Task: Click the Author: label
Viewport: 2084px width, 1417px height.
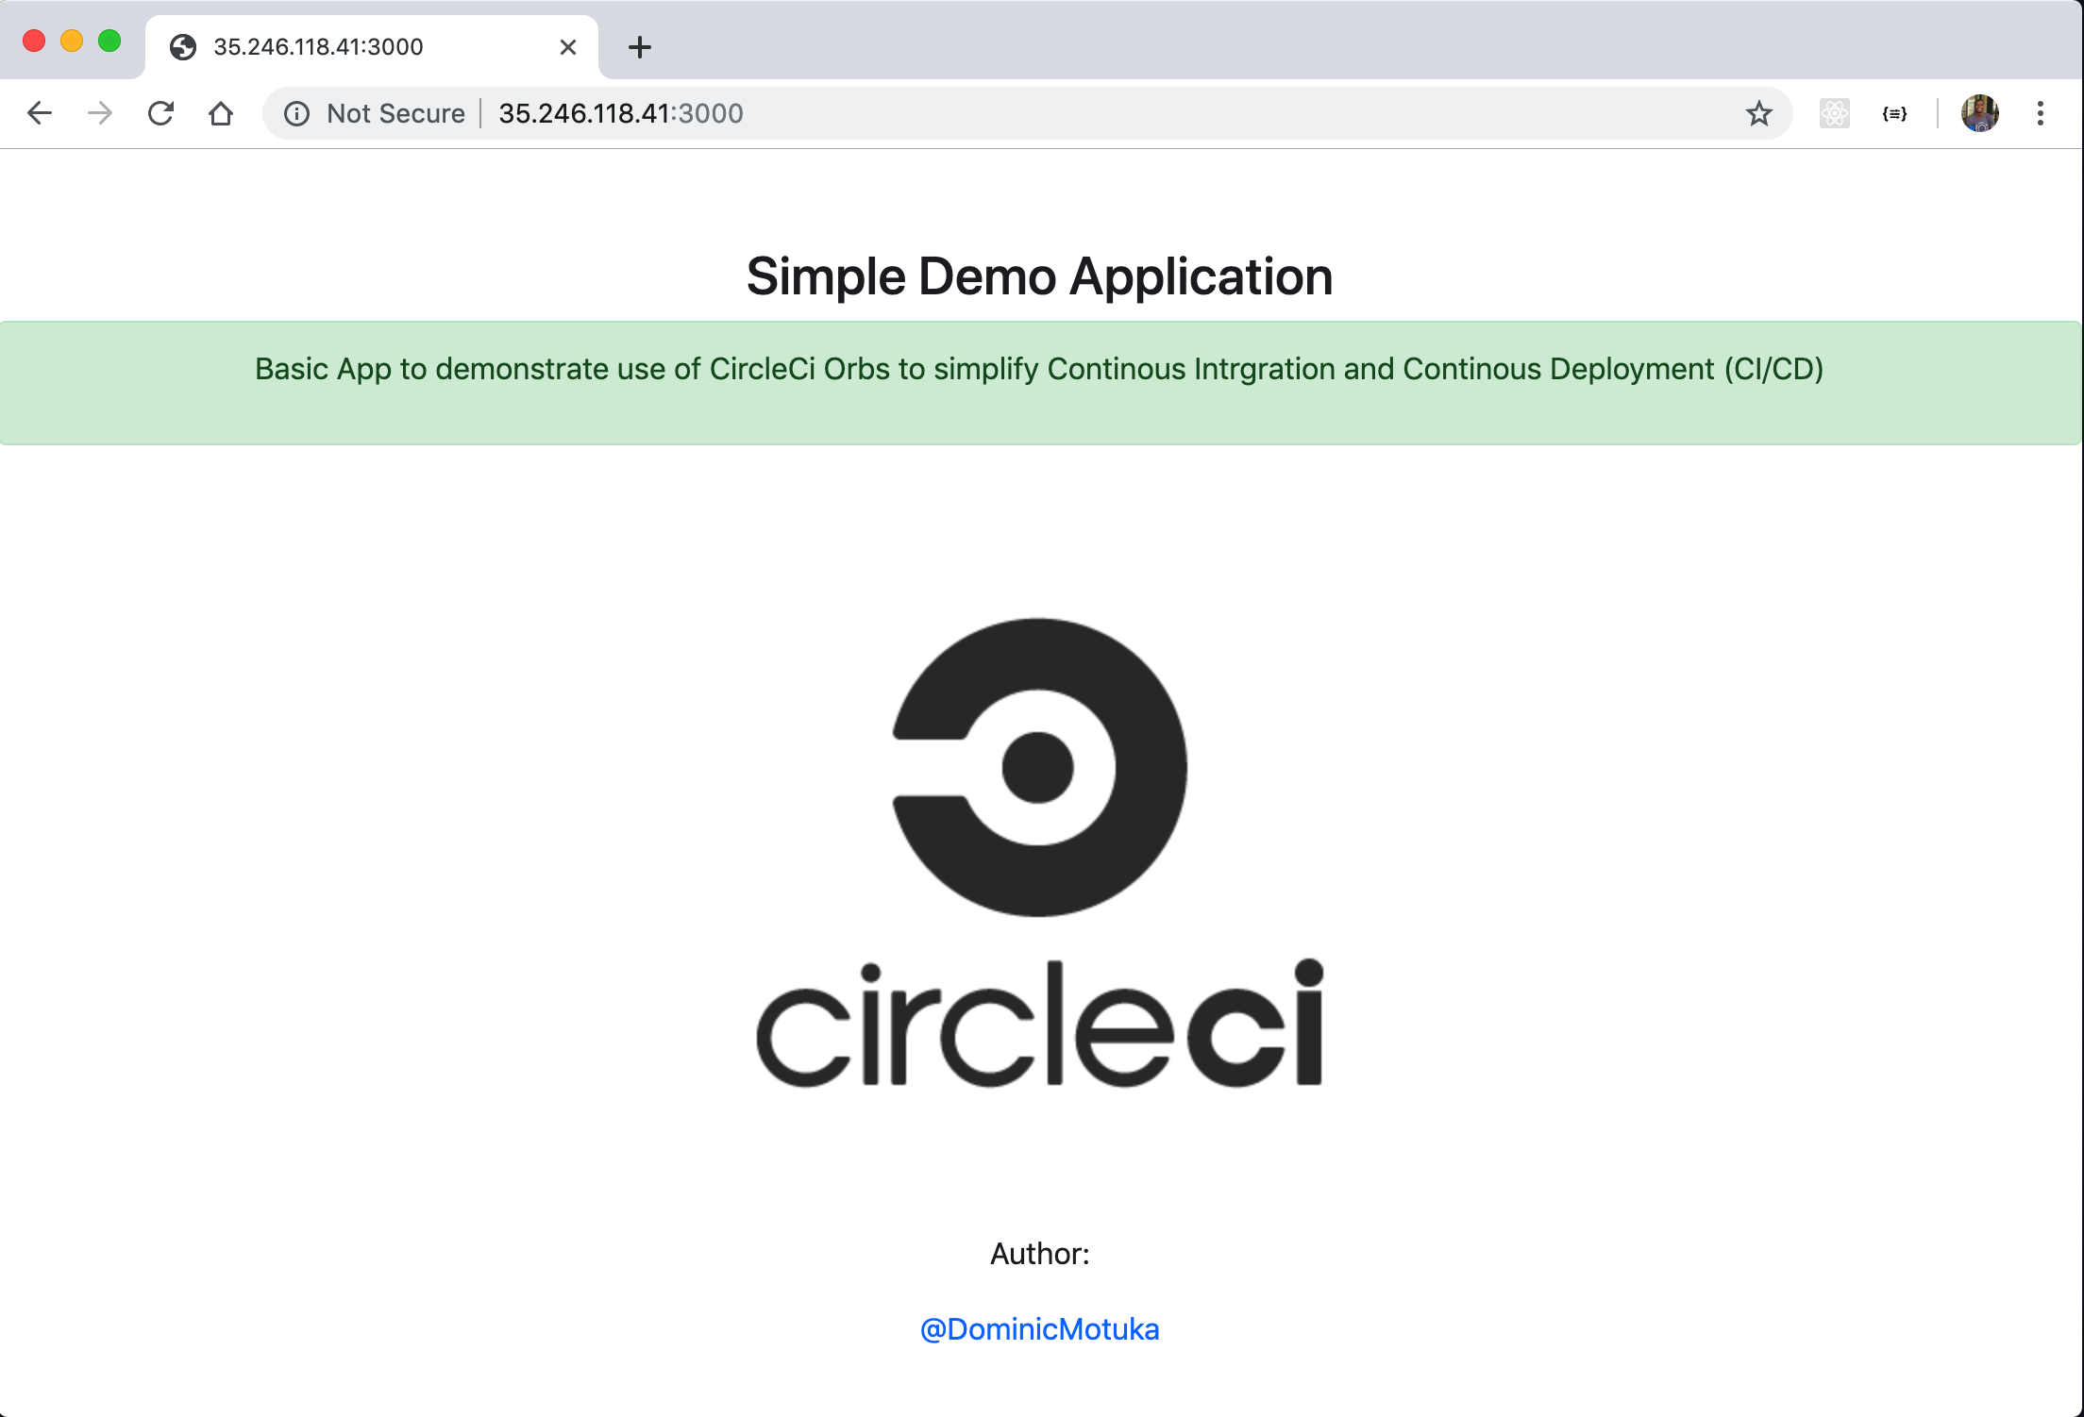Action: (x=1039, y=1254)
